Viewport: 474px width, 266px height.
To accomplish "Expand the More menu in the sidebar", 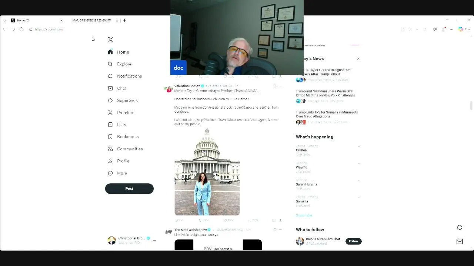I will point(117,173).
